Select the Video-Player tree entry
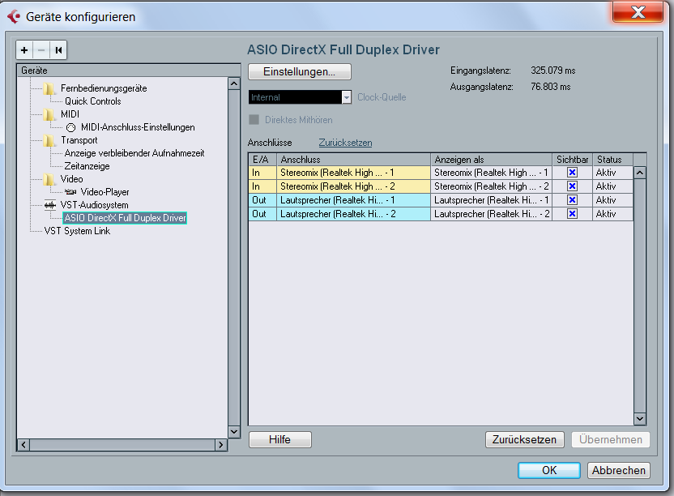 tap(105, 192)
